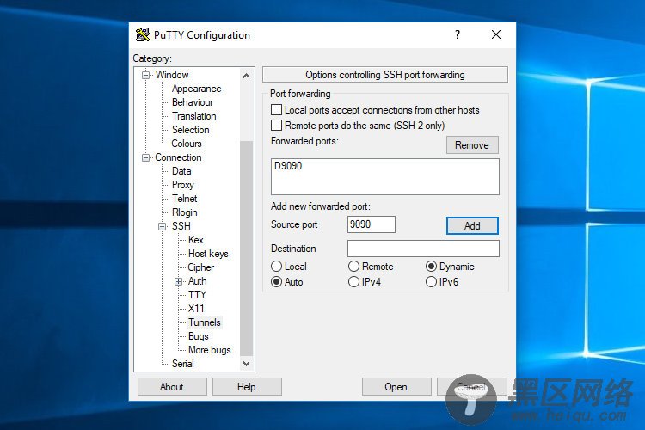The width and height of the screenshot is (645, 430).
Task: Open the Telnet category
Action: pos(184,199)
